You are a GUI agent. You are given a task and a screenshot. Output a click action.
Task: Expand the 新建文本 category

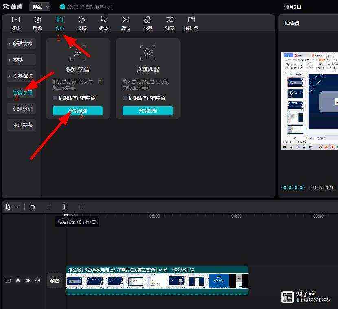click(21, 44)
